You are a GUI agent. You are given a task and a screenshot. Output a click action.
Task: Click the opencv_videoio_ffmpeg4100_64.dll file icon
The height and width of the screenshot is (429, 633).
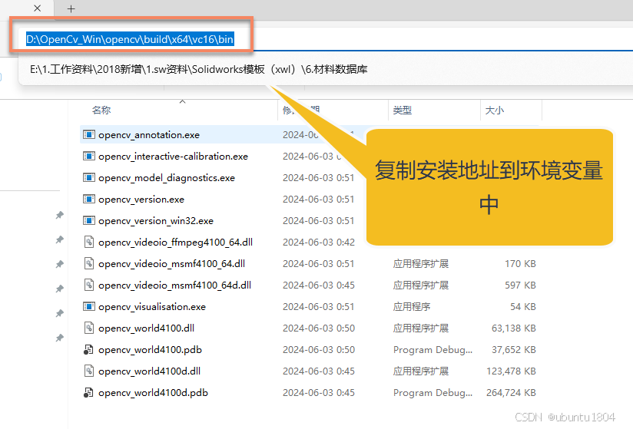click(x=89, y=242)
